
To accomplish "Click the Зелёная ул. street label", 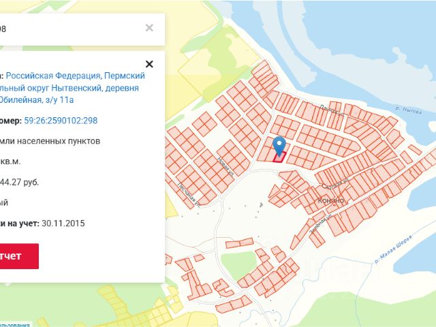I will 321,223.
